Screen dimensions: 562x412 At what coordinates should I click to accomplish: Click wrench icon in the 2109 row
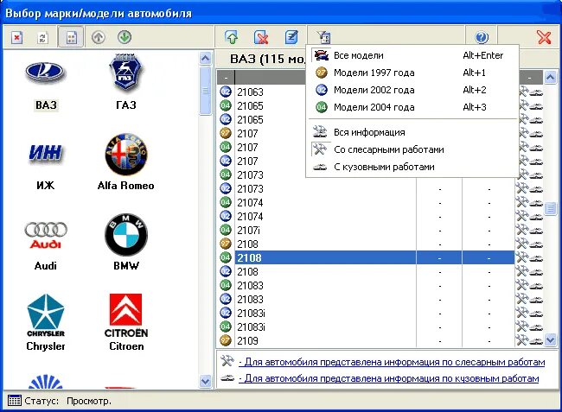pyautogui.click(x=522, y=340)
